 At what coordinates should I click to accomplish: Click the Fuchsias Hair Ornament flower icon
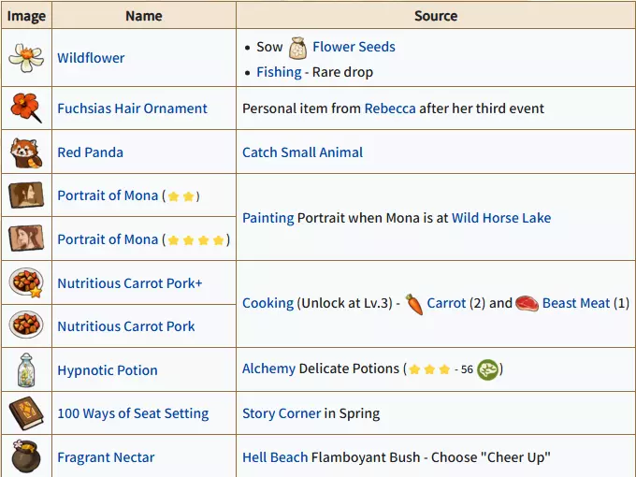tap(26, 108)
